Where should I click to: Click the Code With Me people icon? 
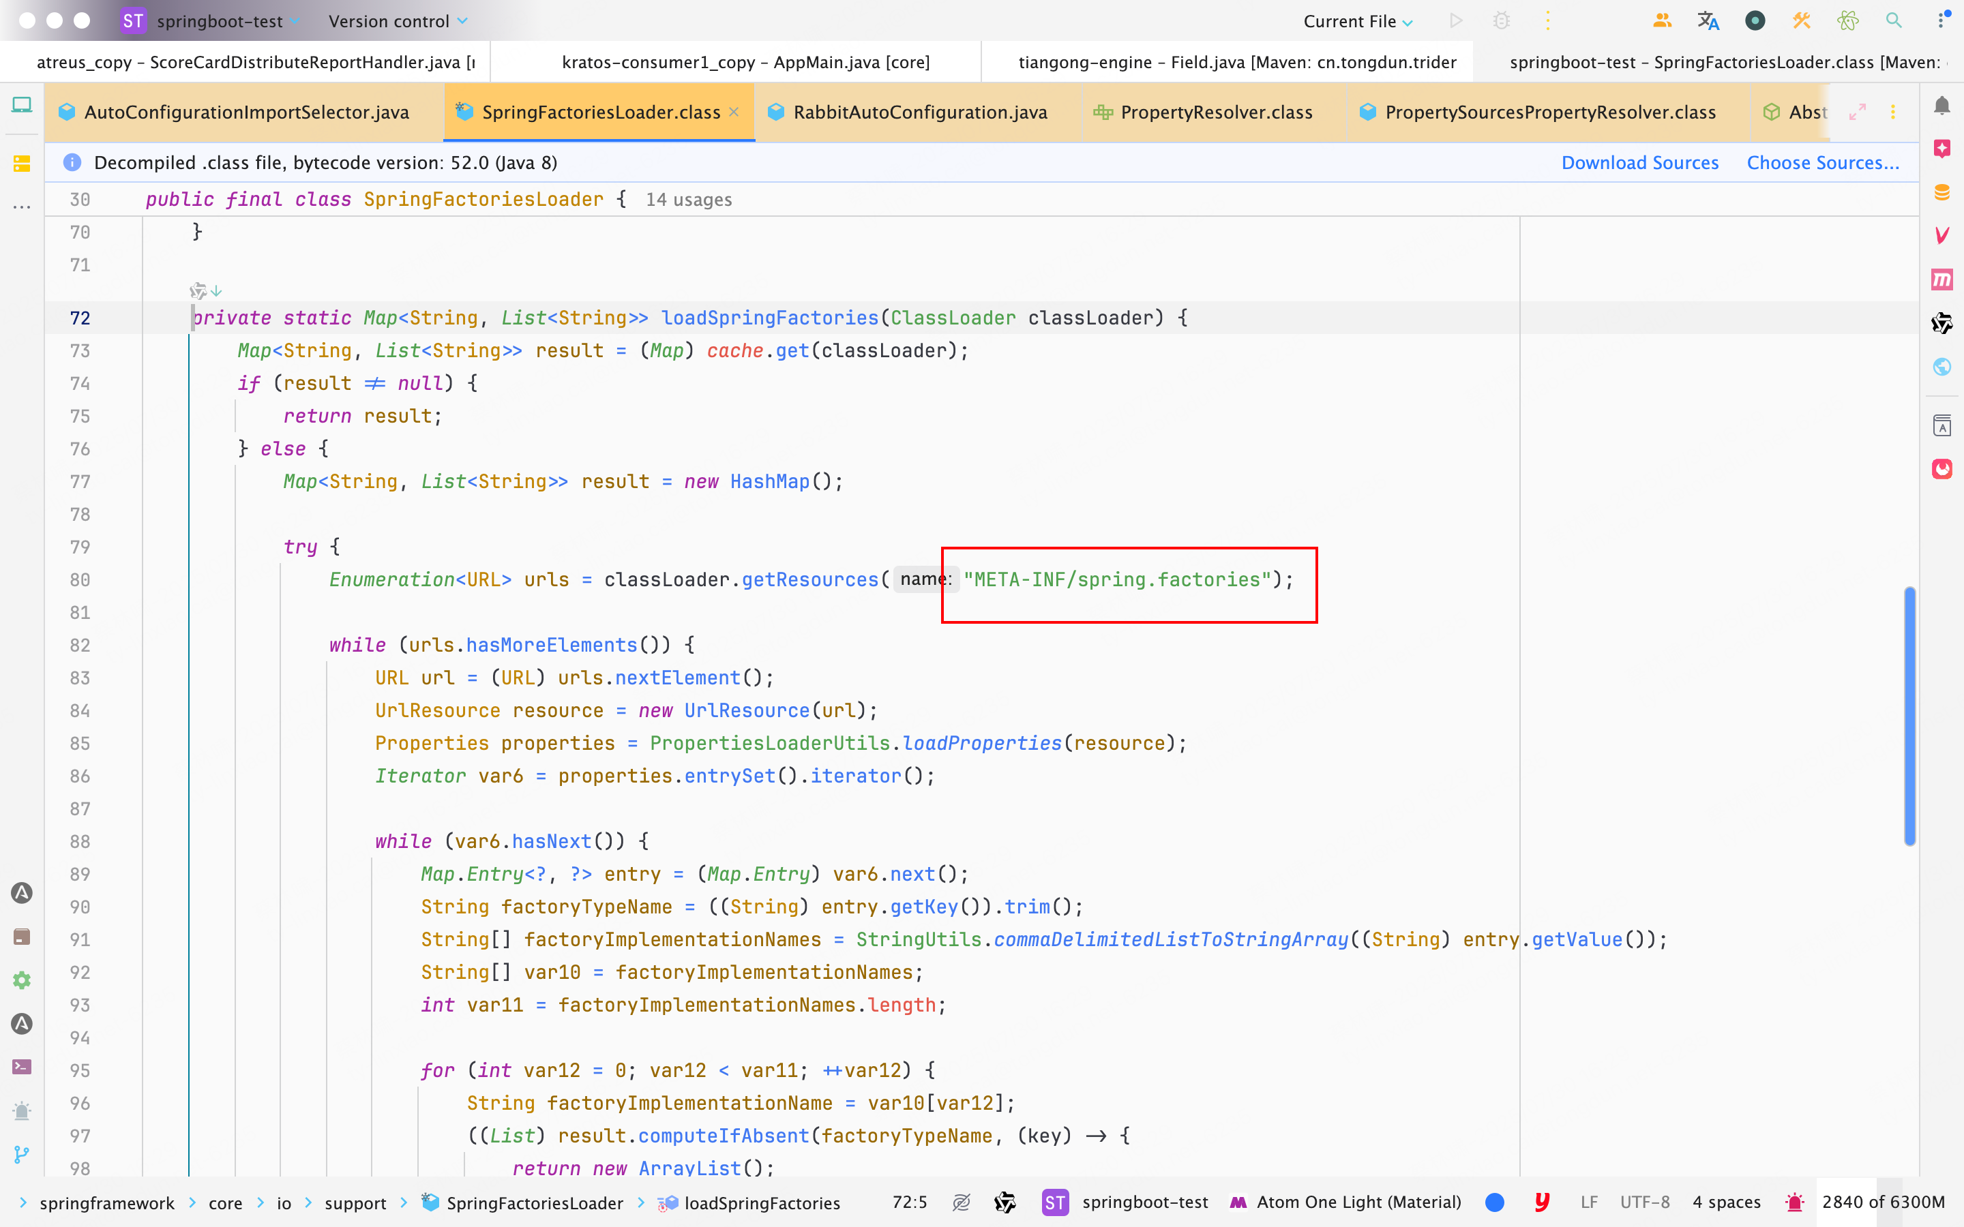tap(1661, 21)
